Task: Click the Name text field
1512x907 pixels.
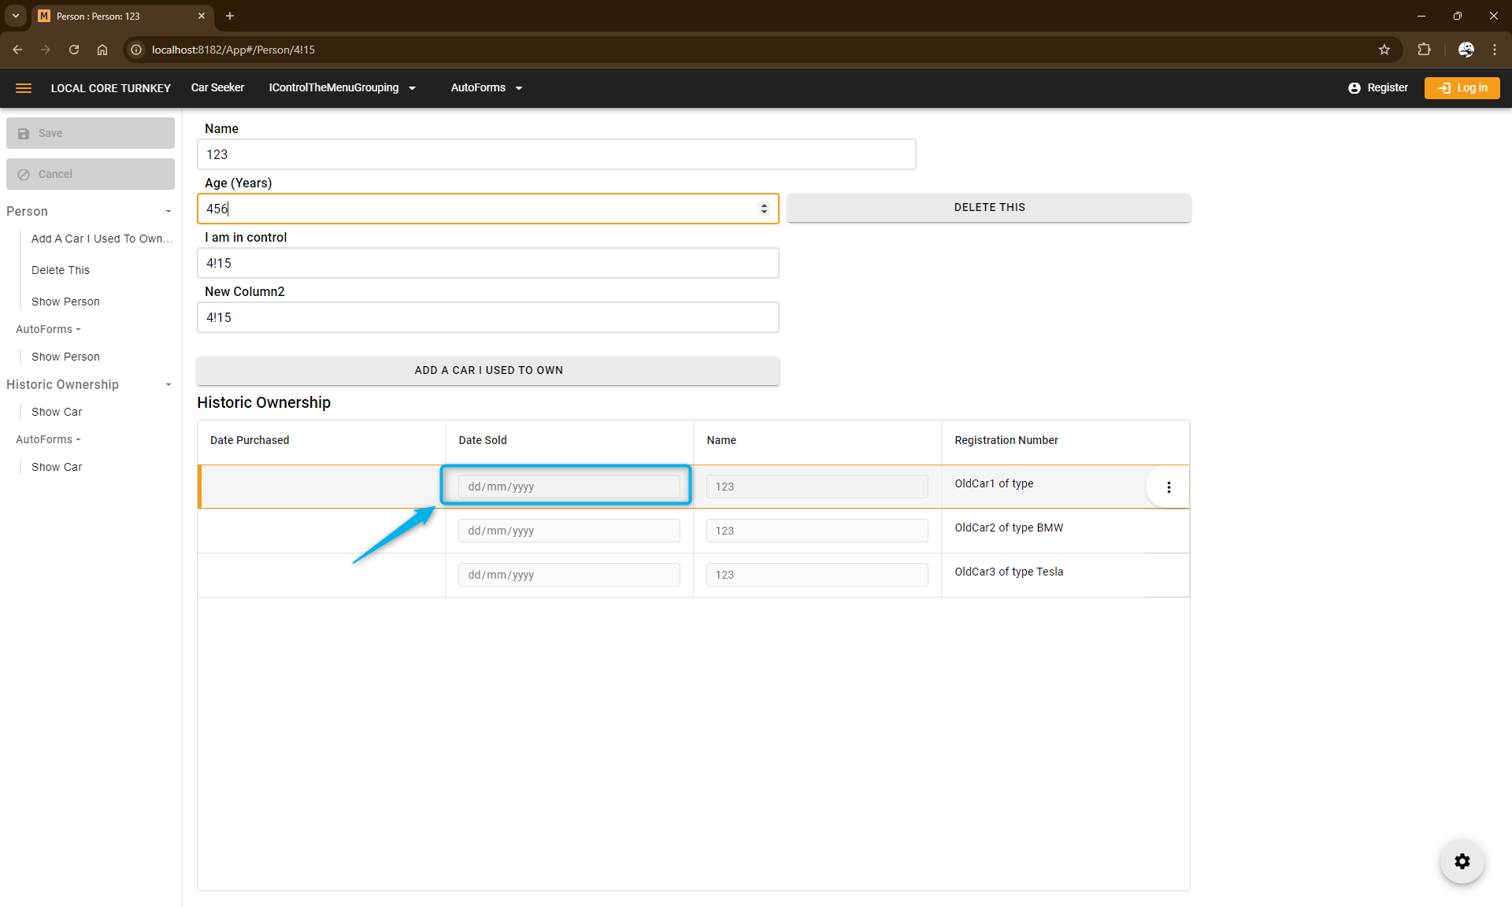Action: pyautogui.click(x=556, y=155)
